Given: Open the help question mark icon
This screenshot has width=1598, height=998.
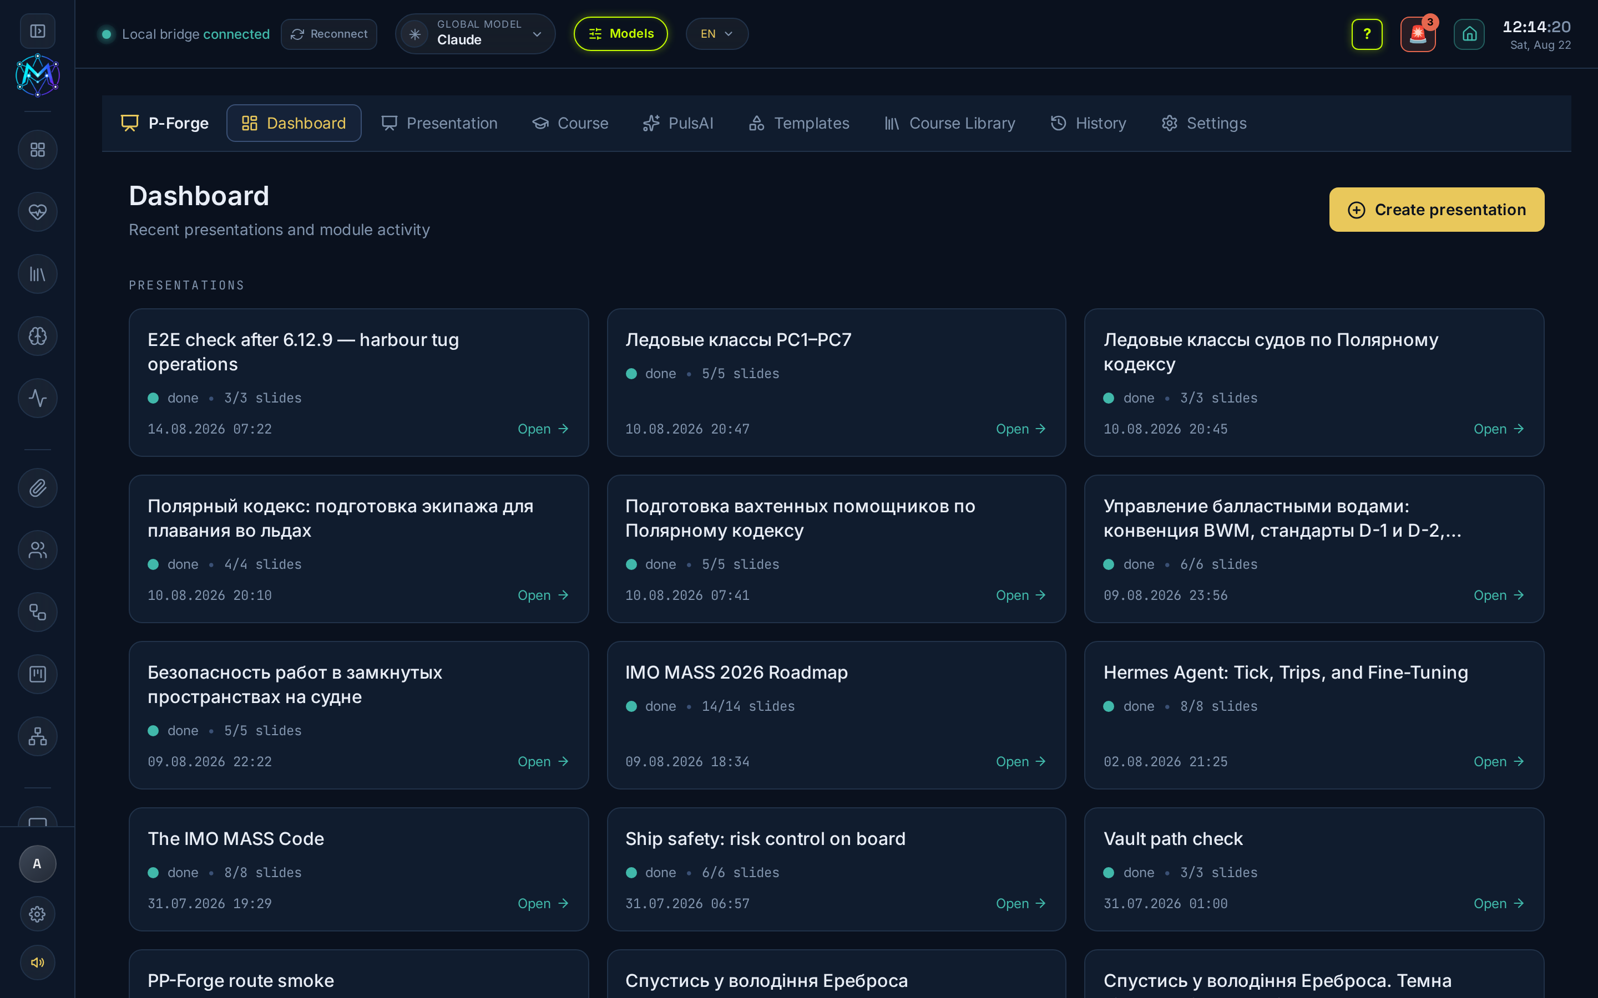Looking at the screenshot, I should click(1367, 34).
